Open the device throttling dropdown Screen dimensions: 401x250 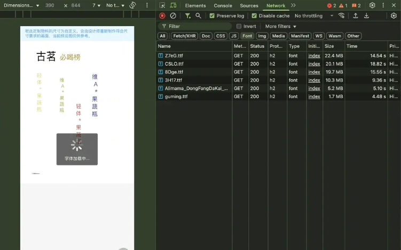[x=115, y=5]
